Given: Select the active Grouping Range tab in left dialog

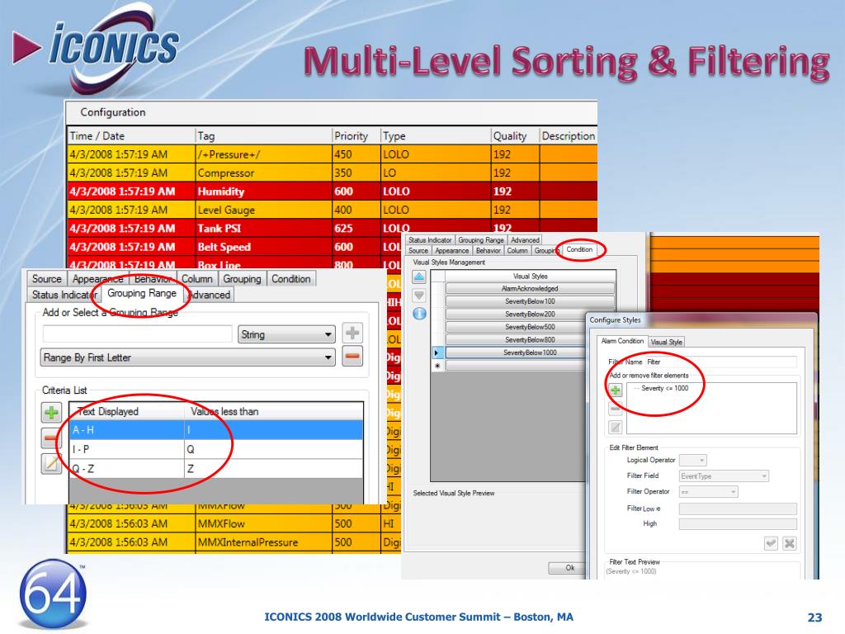Looking at the screenshot, I should pyautogui.click(x=142, y=293).
